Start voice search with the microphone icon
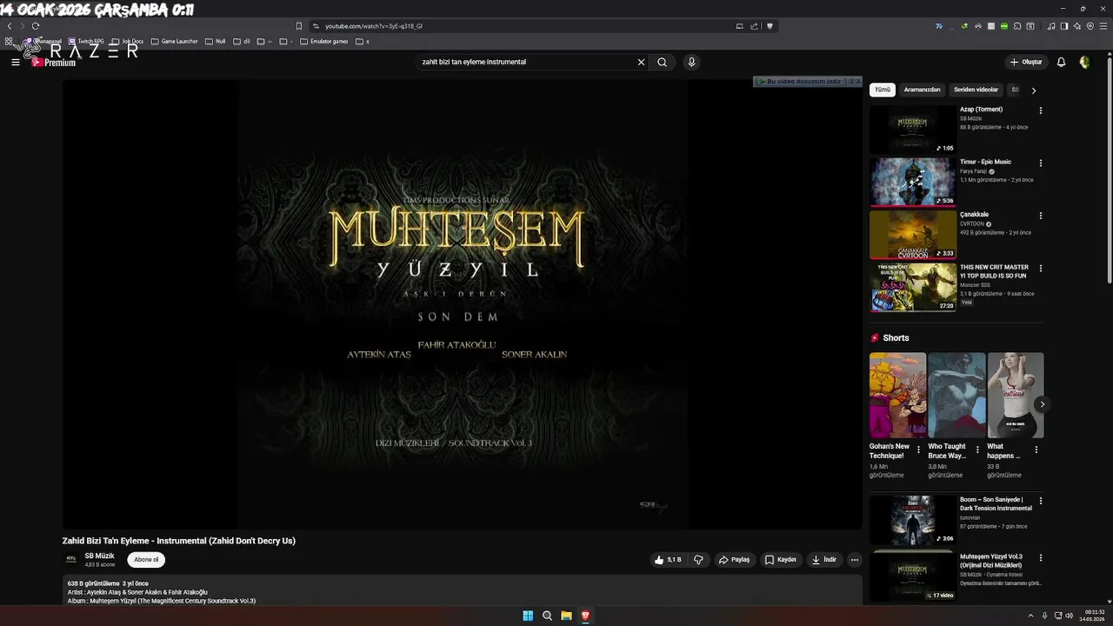This screenshot has height=626, width=1113. [691, 63]
